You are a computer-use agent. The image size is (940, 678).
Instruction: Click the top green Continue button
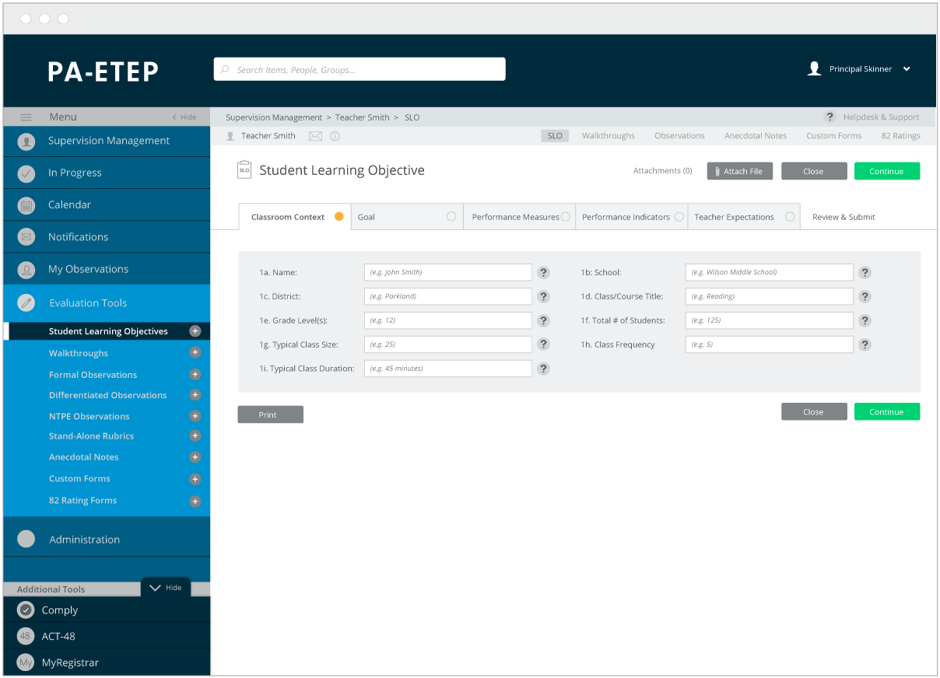[887, 171]
